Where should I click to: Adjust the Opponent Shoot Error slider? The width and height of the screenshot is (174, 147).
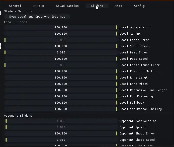[x=61, y=133]
